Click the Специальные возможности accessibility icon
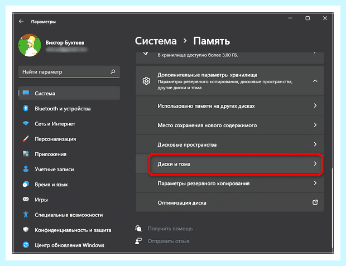346x266 pixels. coord(26,215)
